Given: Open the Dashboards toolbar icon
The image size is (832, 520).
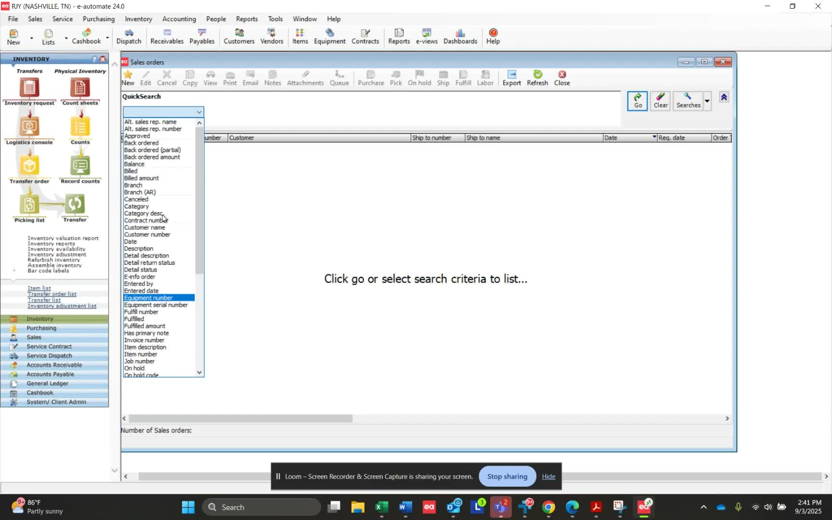Looking at the screenshot, I should [460, 36].
